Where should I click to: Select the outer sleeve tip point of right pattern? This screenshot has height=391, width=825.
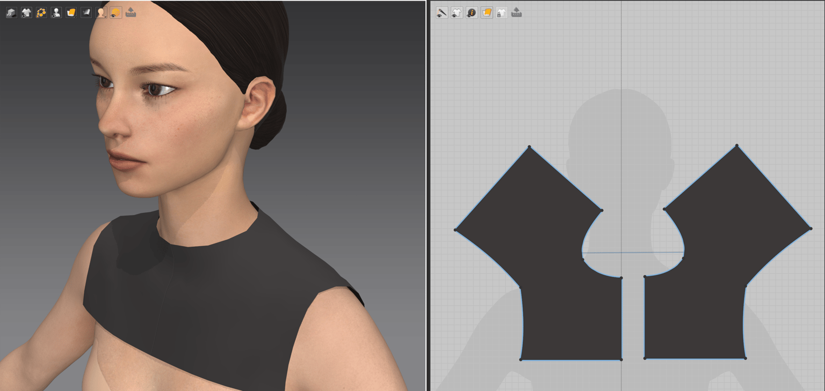810,228
